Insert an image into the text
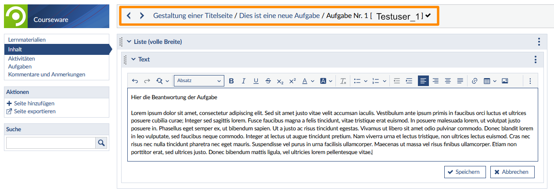Image resolution: width=554 pixels, height=194 pixels. (505, 81)
